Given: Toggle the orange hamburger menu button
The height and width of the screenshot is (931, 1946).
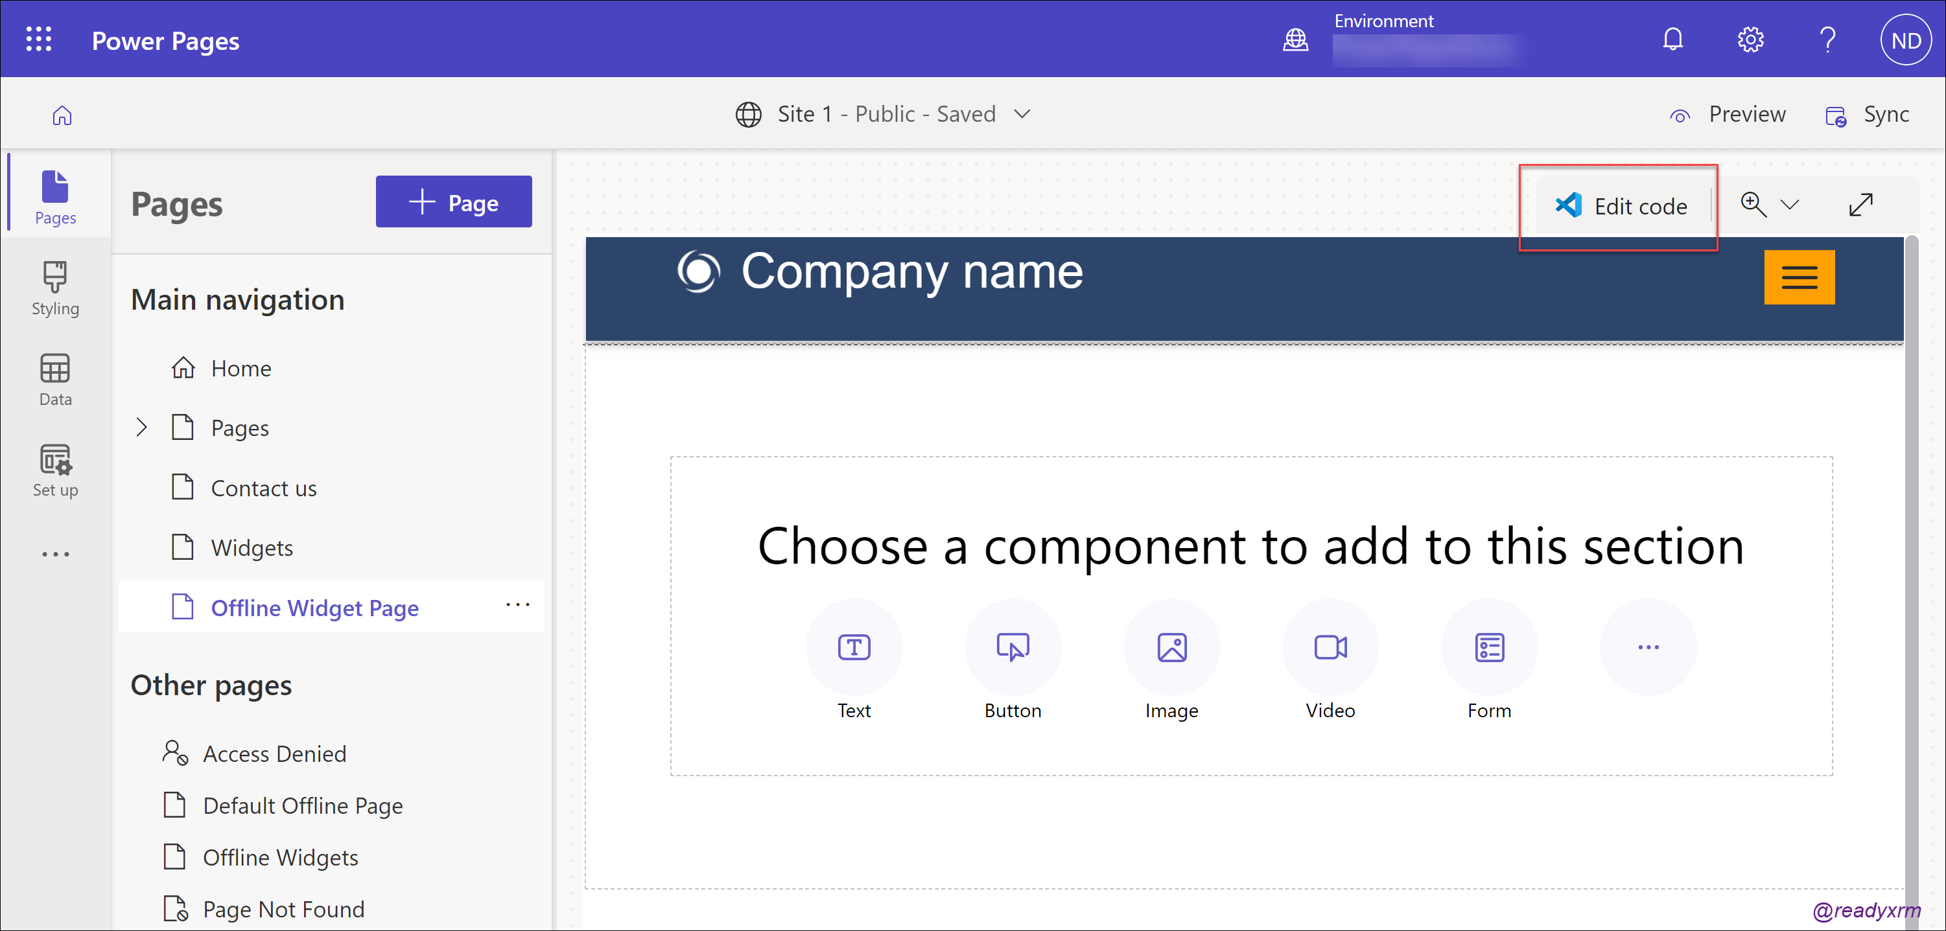Looking at the screenshot, I should (x=1799, y=277).
